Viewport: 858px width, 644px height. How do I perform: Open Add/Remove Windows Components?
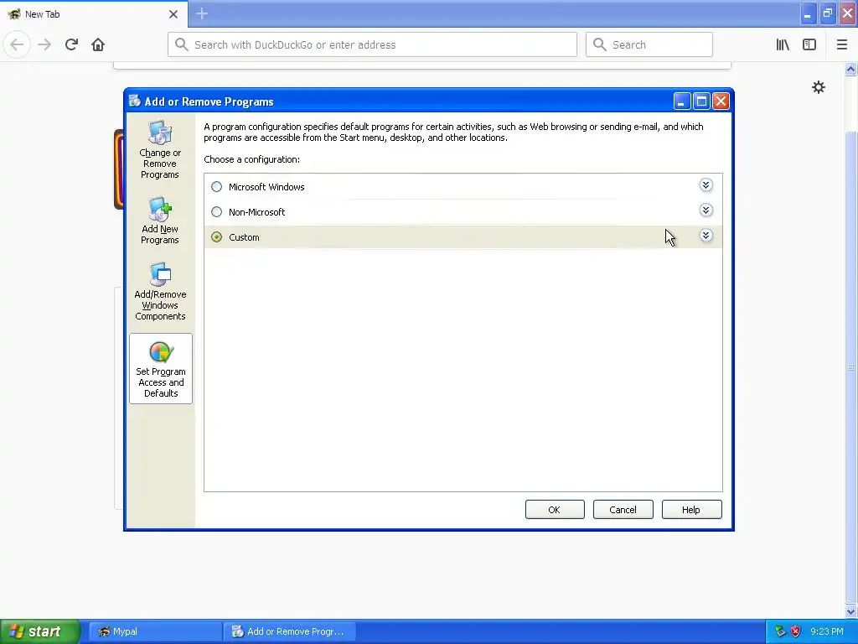(160, 291)
